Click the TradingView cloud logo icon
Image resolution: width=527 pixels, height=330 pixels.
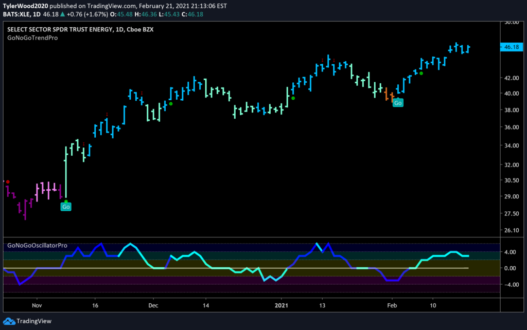[x=9, y=321]
